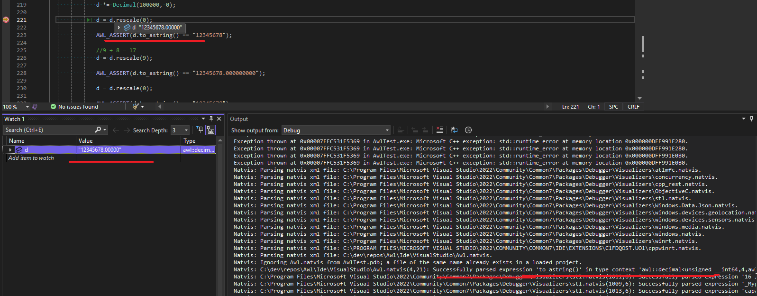Click the Watch search magnifier icon
The image size is (757, 296).
click(98, 130)
